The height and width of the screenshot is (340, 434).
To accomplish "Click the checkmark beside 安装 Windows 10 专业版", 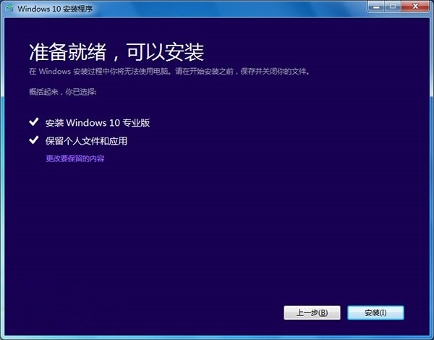I will 34,122.
